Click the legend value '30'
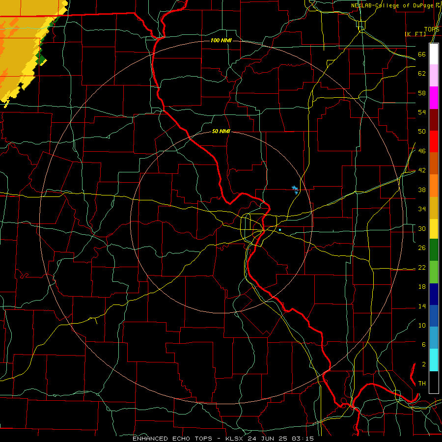The width and height of the screenshot is (442, 442). pos(422,228)
